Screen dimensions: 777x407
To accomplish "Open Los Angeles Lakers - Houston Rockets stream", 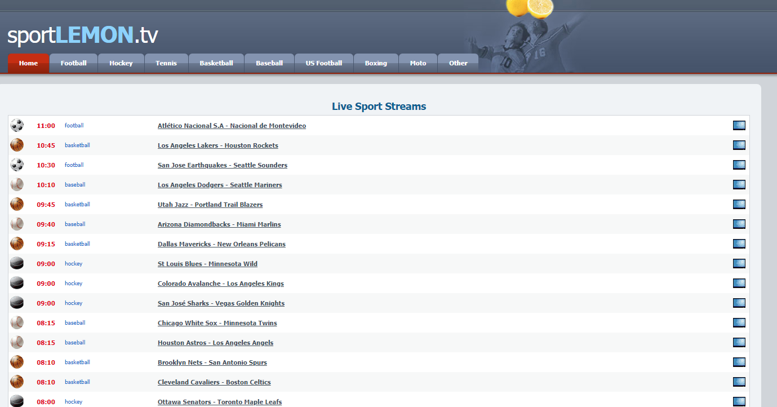I will click(218, 145).
